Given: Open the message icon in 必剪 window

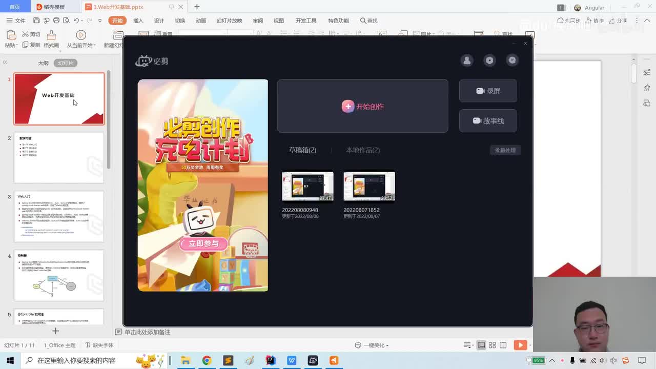Looking at the screenshot, I should pos(512,60).
